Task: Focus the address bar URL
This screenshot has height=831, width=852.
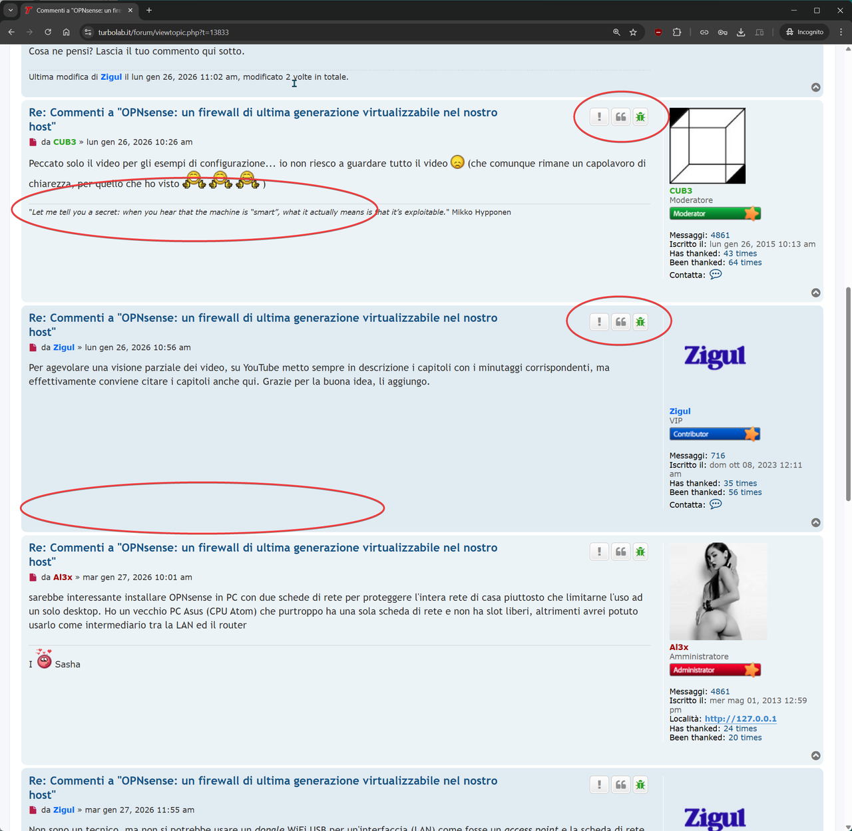Action: (x=163, y=32)
